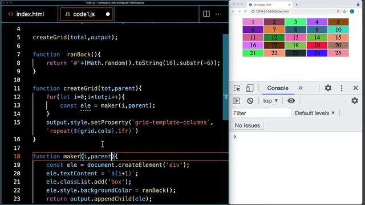The image size is (365, 205).
Task: Open the Default levels dropdown
Action: [315, 113]
